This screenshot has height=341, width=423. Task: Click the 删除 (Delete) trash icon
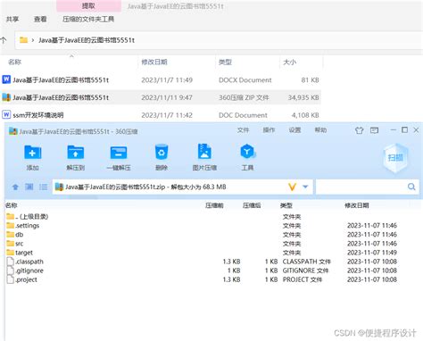pyautogui.click(x=162, y=152)
